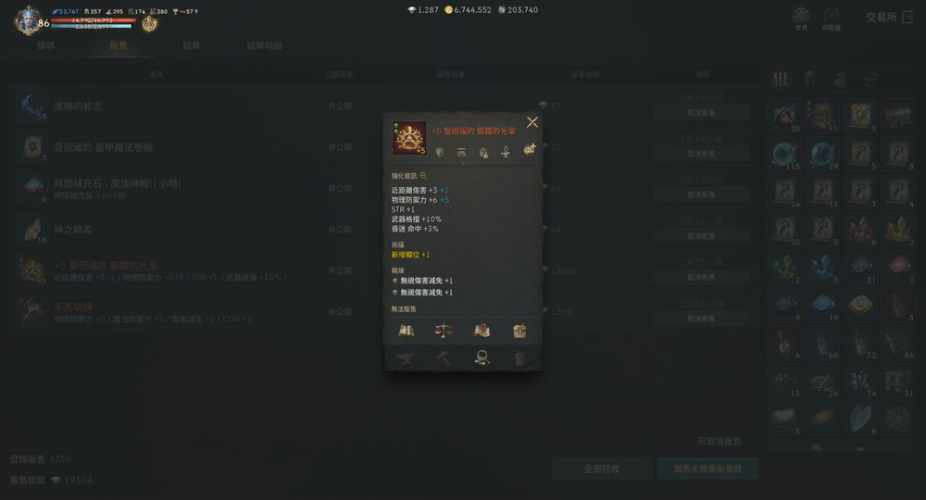
Task: Open the codex book icon in item popup
Action: (406, 331)
